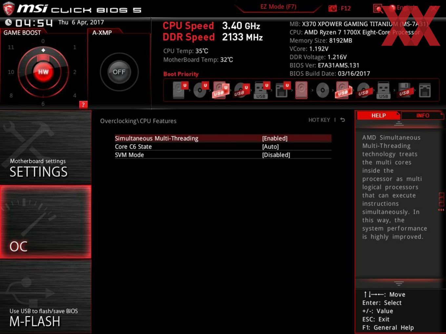
Task: Click the MotherBoard Temp: 32°C reading
Action: click(x=198, y=60)
